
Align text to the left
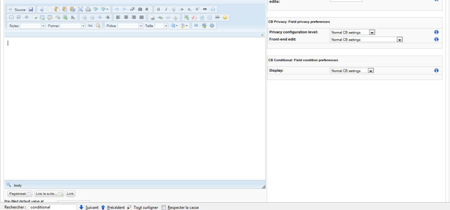pyautogui.click(x=118, y=17)
